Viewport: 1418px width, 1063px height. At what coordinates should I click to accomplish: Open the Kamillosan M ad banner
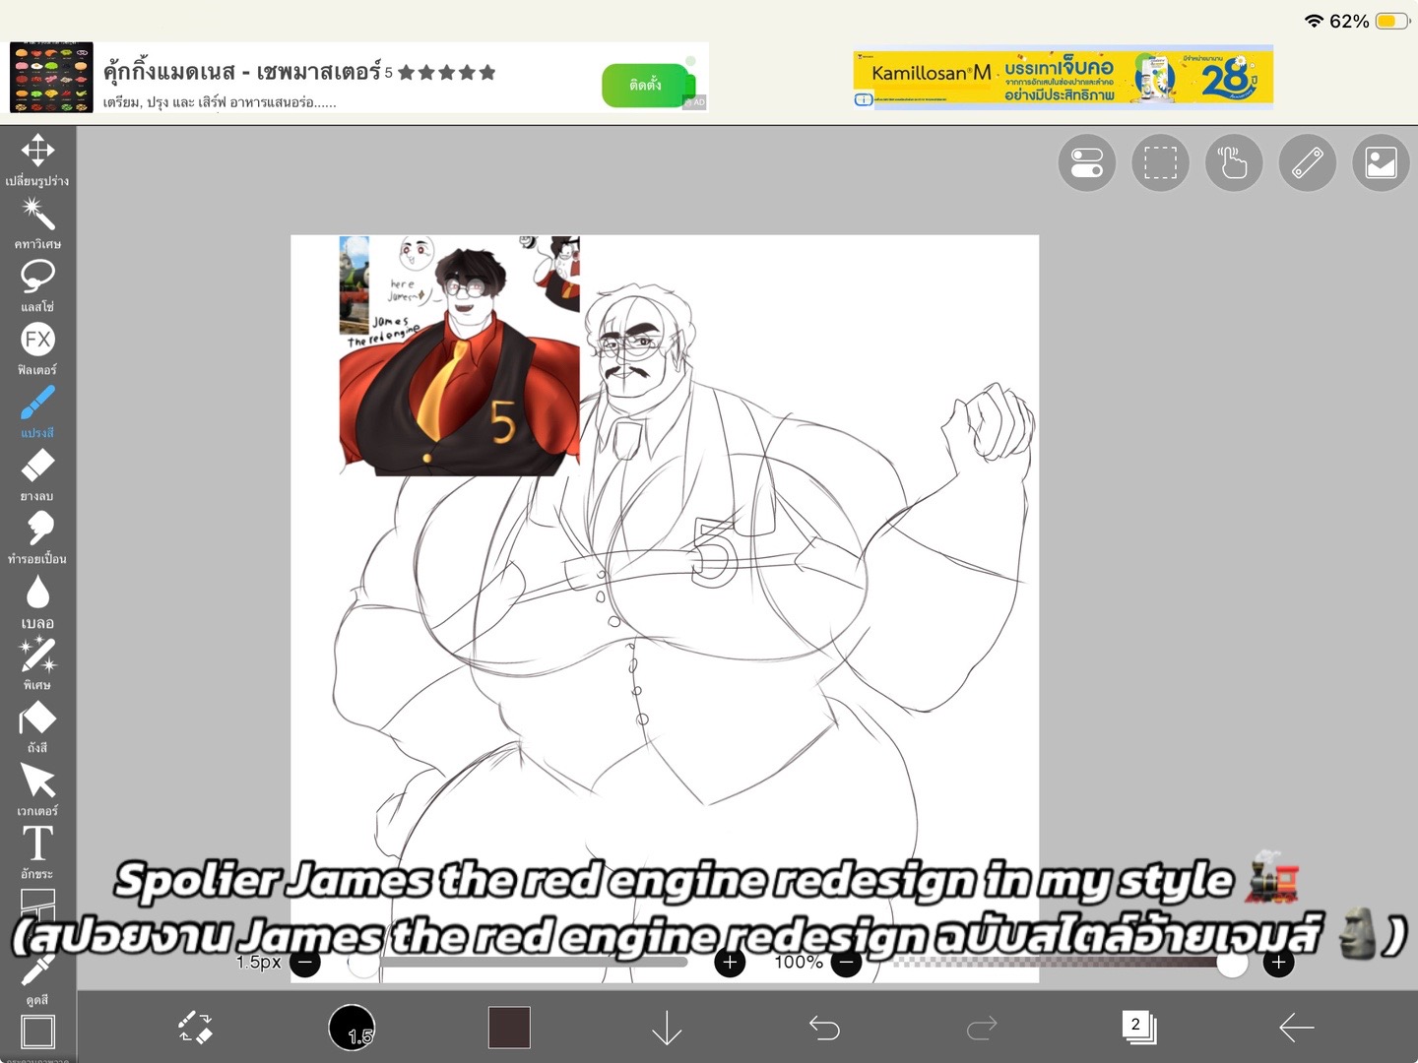(x=1063, y=77)
